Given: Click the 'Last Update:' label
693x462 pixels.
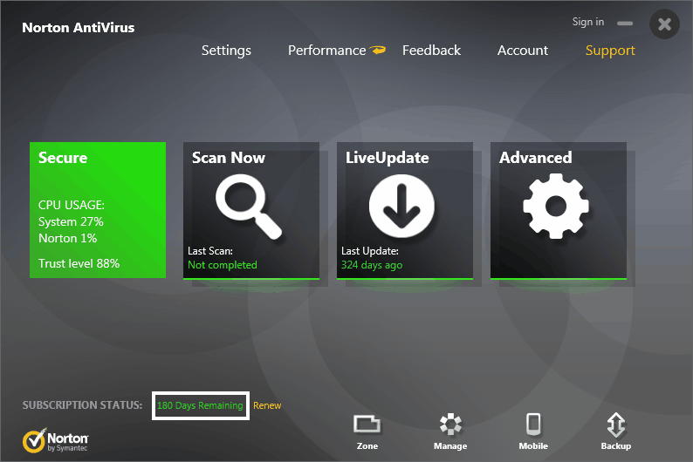Looking at the screenshot, I should (370, 251).
